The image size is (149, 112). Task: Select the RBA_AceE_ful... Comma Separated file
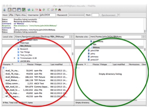tap(35, 87)
